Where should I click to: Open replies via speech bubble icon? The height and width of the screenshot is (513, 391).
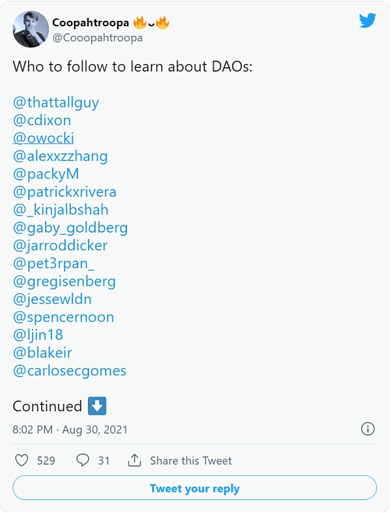[x=83, y=460]
